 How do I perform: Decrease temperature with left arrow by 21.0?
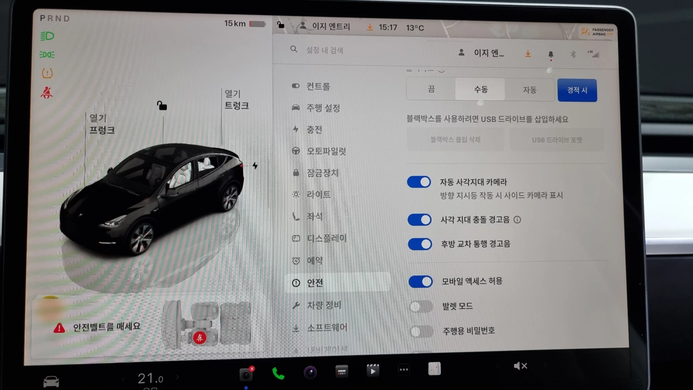(123, 379)
